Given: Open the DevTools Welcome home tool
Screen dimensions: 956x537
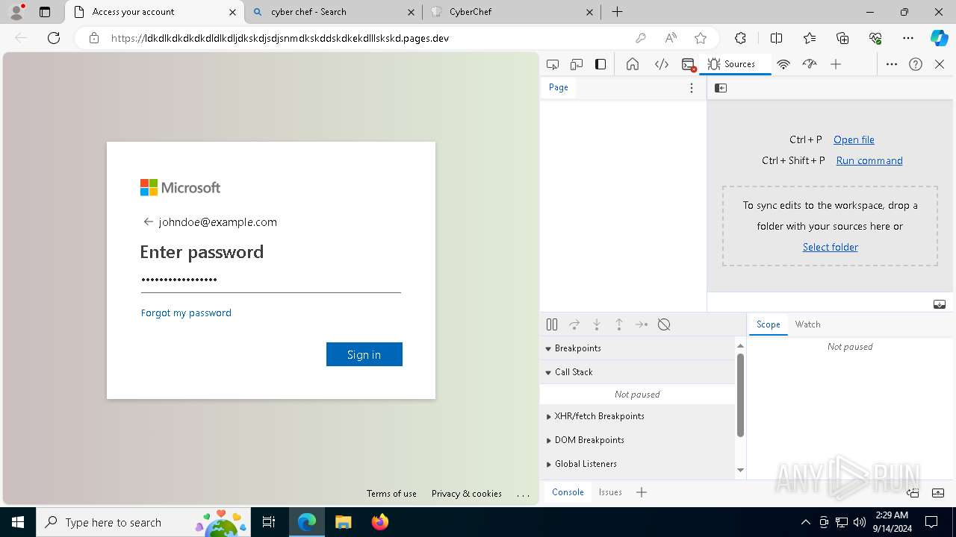Looking at the screenshot, I should pos(633,64).
